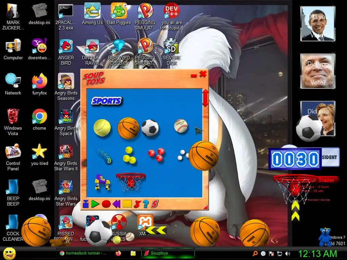Click the red S Souptoys button
This screenshot has width=347, height=260.
[x=155, y=204]
